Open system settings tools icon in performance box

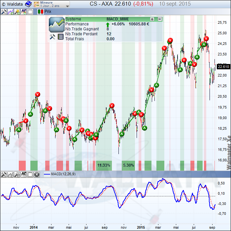click(52, 37)
